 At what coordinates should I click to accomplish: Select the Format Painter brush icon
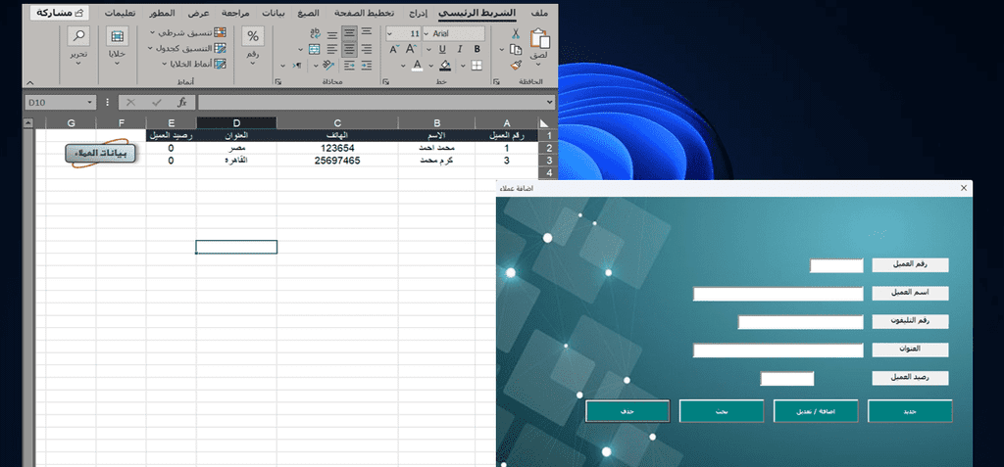(x=516, y=65)
